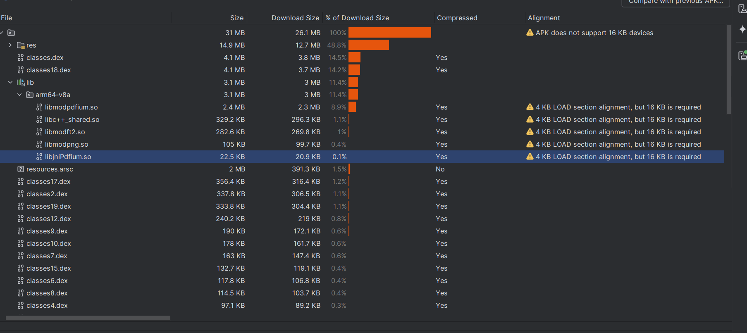The width and height of the screenshot is (747, 333).
Task: Select the libjniPdfium.so row
Action: (x=68, y=157)
